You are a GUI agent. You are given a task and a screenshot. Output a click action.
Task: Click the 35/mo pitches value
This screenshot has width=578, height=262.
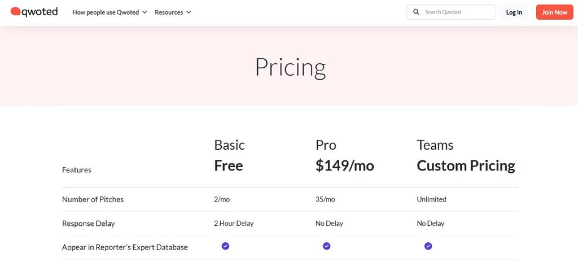325,199
